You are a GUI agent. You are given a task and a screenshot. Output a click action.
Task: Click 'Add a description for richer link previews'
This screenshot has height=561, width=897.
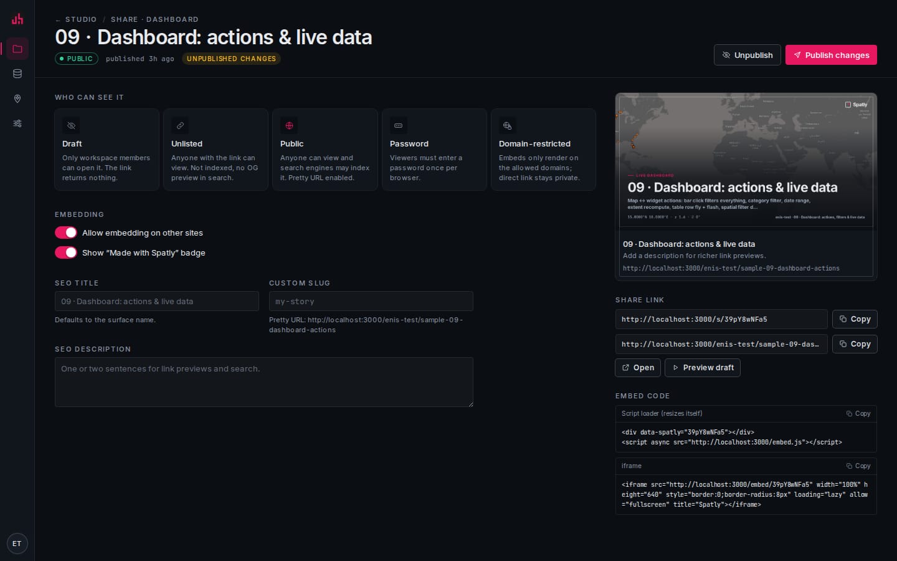point(695,256)
